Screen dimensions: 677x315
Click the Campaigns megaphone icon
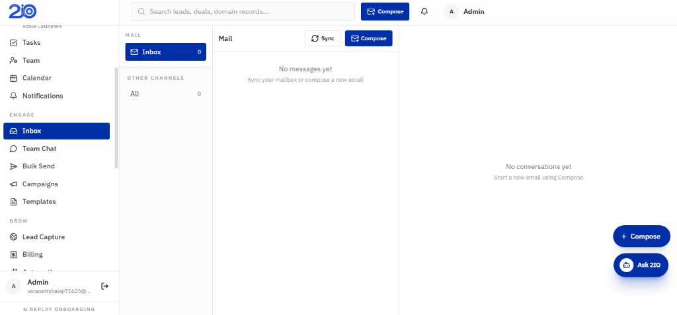(13, 184)
